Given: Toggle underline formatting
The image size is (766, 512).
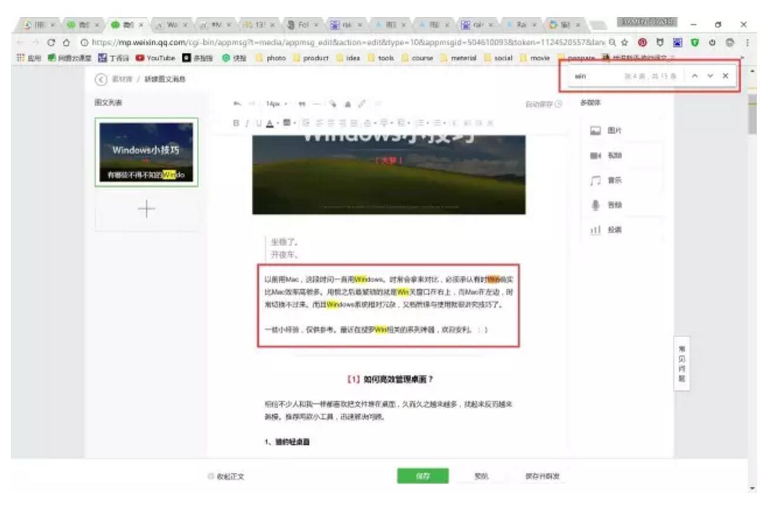Looking at the screenshot, I should [x=259, y=123].
